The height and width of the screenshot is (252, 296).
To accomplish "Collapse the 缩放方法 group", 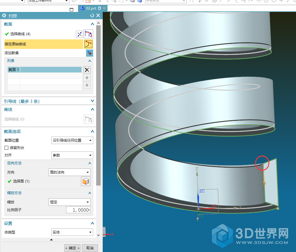I will point(90,193).
